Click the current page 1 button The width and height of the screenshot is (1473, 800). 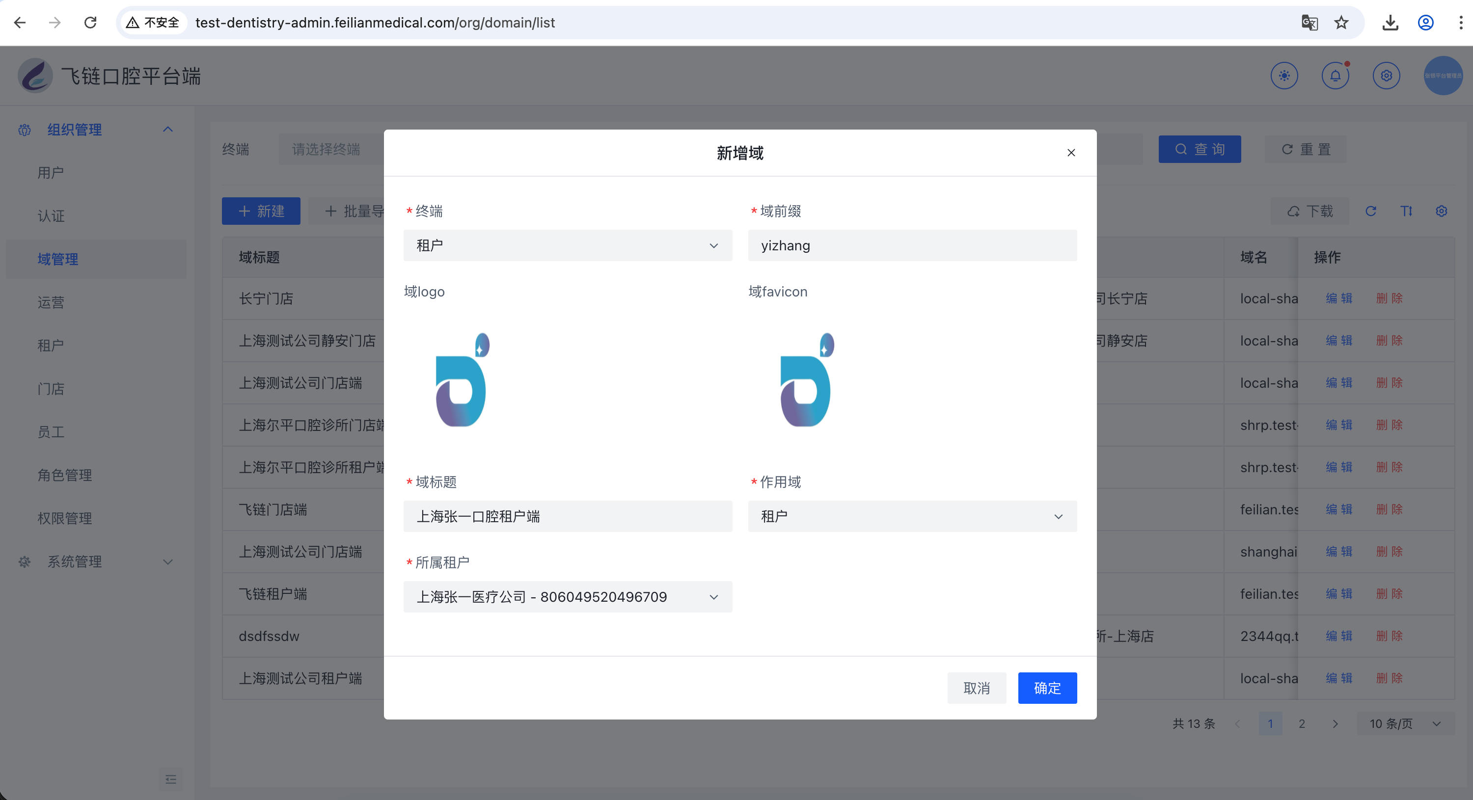[x=1270, y=723]
